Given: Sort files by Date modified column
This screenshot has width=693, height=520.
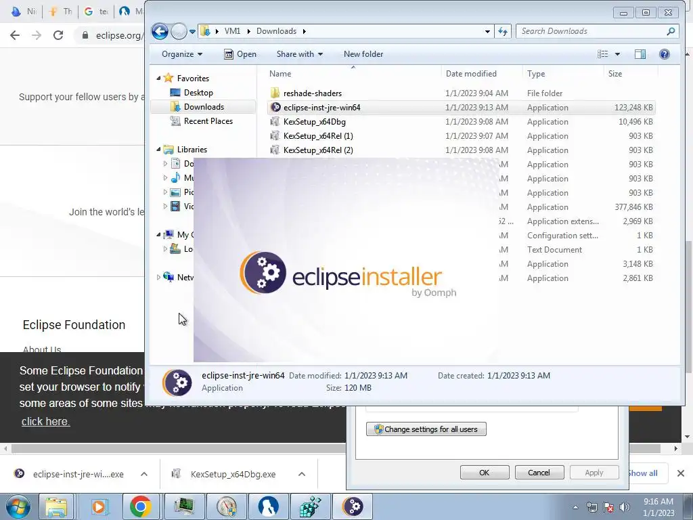Looking at the screenshot, I should click(x=481, y=73).
